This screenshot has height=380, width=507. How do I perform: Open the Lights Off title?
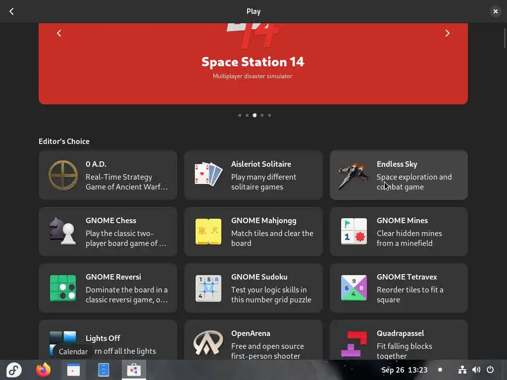click(103, 338)
